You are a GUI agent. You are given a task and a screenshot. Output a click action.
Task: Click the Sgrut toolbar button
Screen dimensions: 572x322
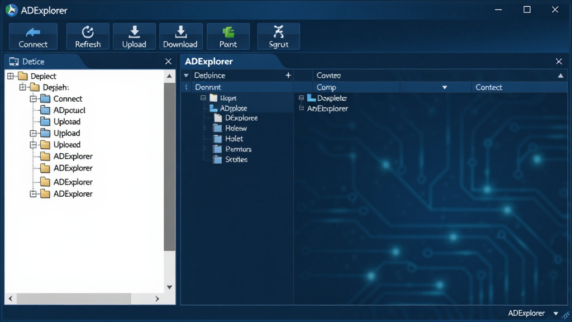(279, 36)
